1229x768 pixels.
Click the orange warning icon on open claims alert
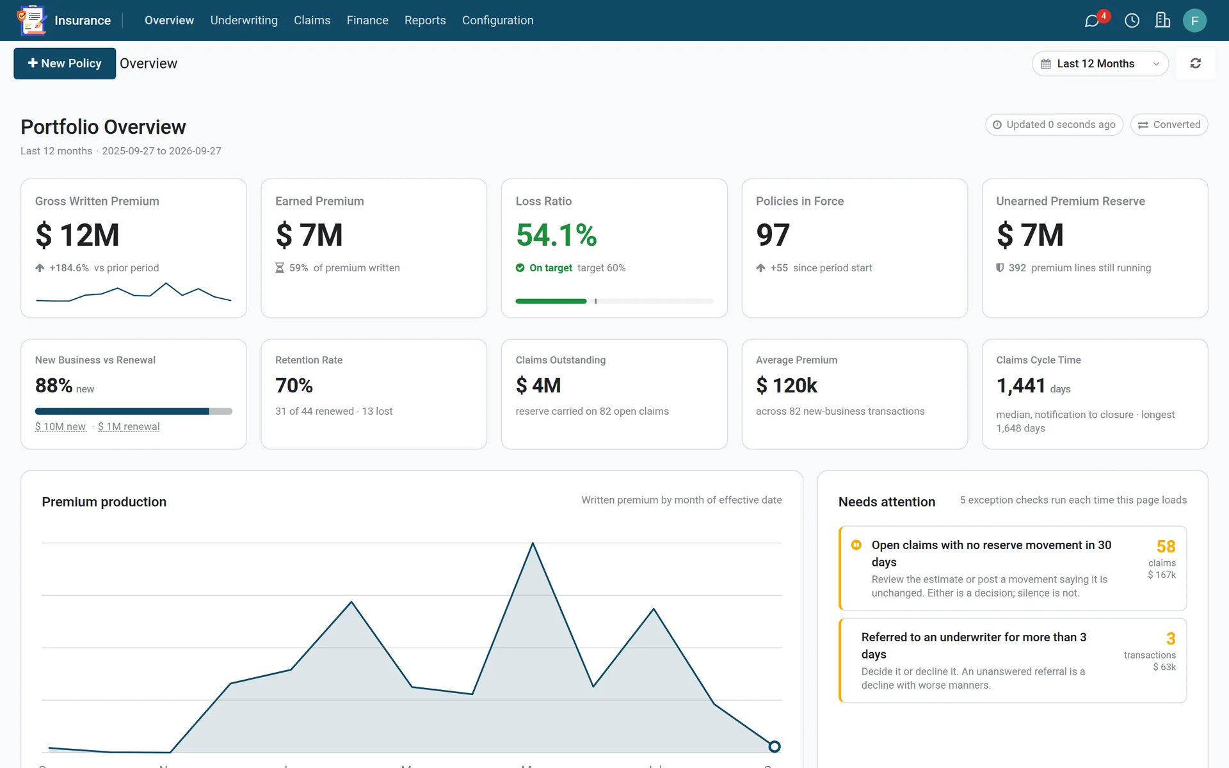point(856,545)
